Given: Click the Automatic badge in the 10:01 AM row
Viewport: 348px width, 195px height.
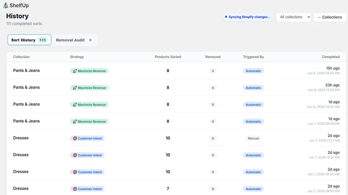Looking at the screenshot, I should point(253,155).
